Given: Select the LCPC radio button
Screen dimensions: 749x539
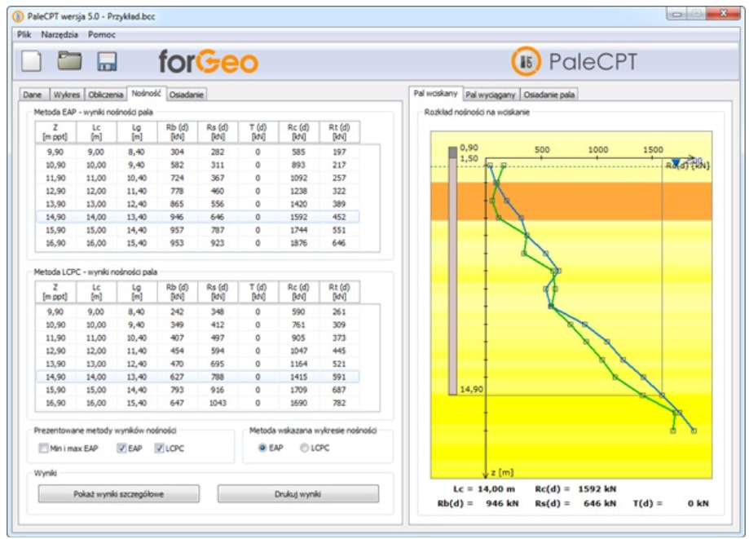Looking at the screenshot, I should tap(305, 448).
